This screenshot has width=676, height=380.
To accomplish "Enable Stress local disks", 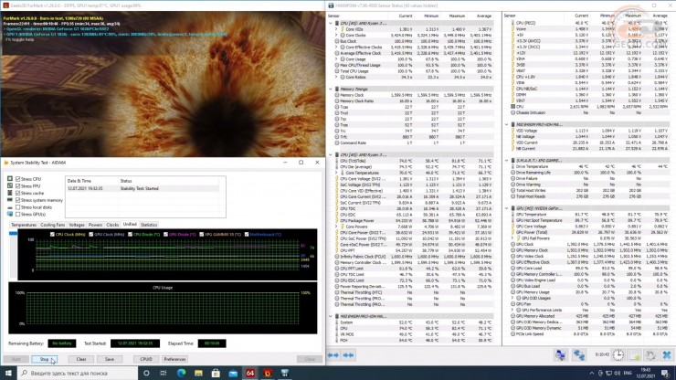I will (17, 207).
